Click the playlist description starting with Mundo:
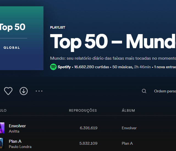 [x=113, y=58]
